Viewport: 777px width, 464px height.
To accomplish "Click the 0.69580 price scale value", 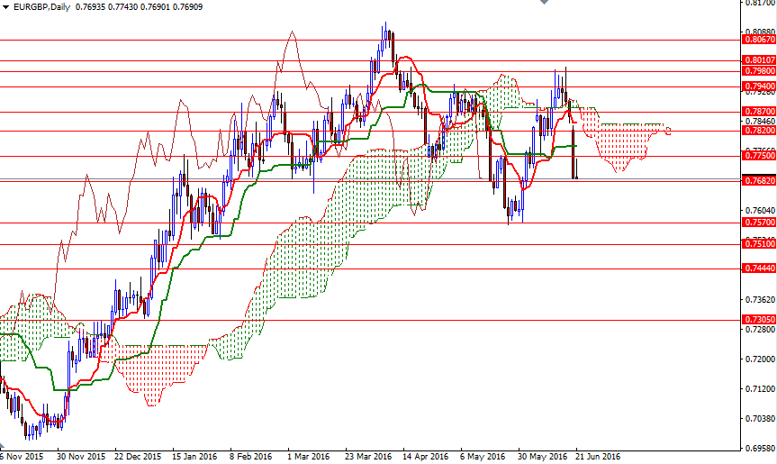I will [760, 449].
